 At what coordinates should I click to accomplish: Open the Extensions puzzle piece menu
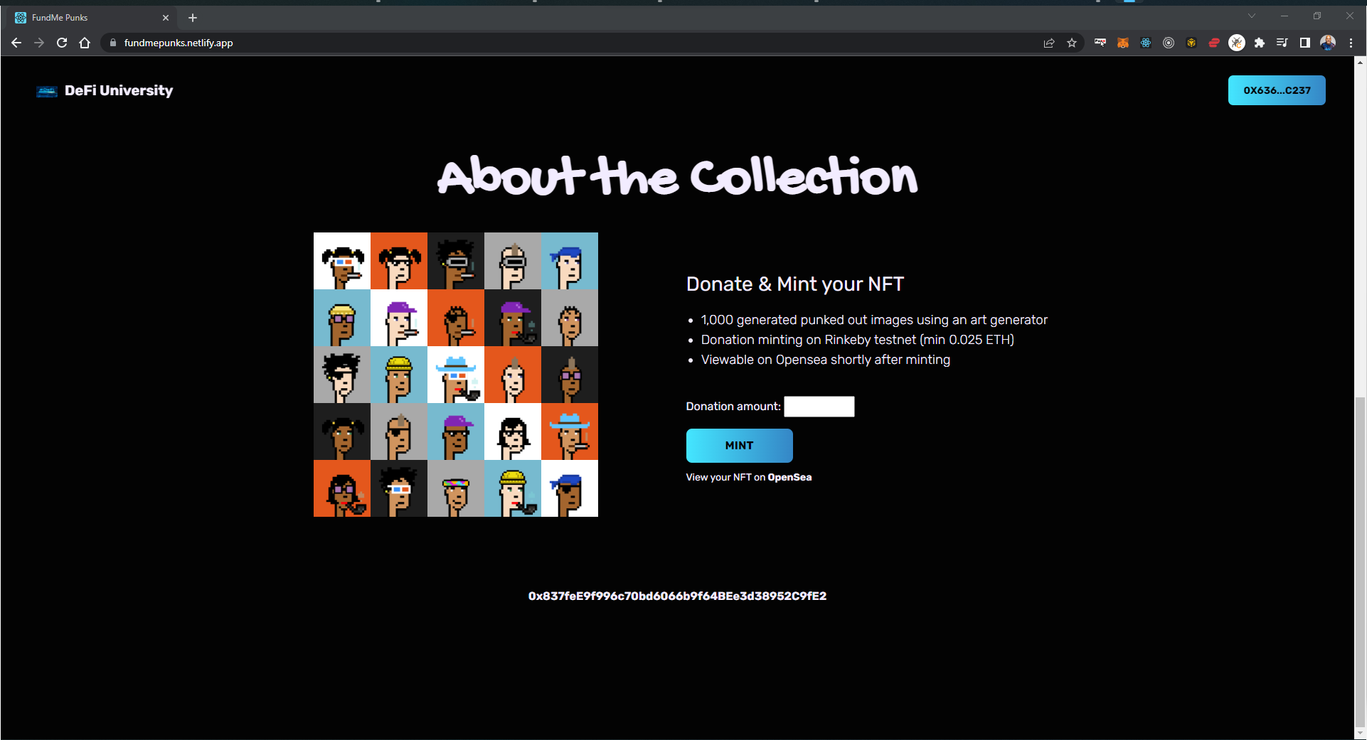pos(1260,43)
